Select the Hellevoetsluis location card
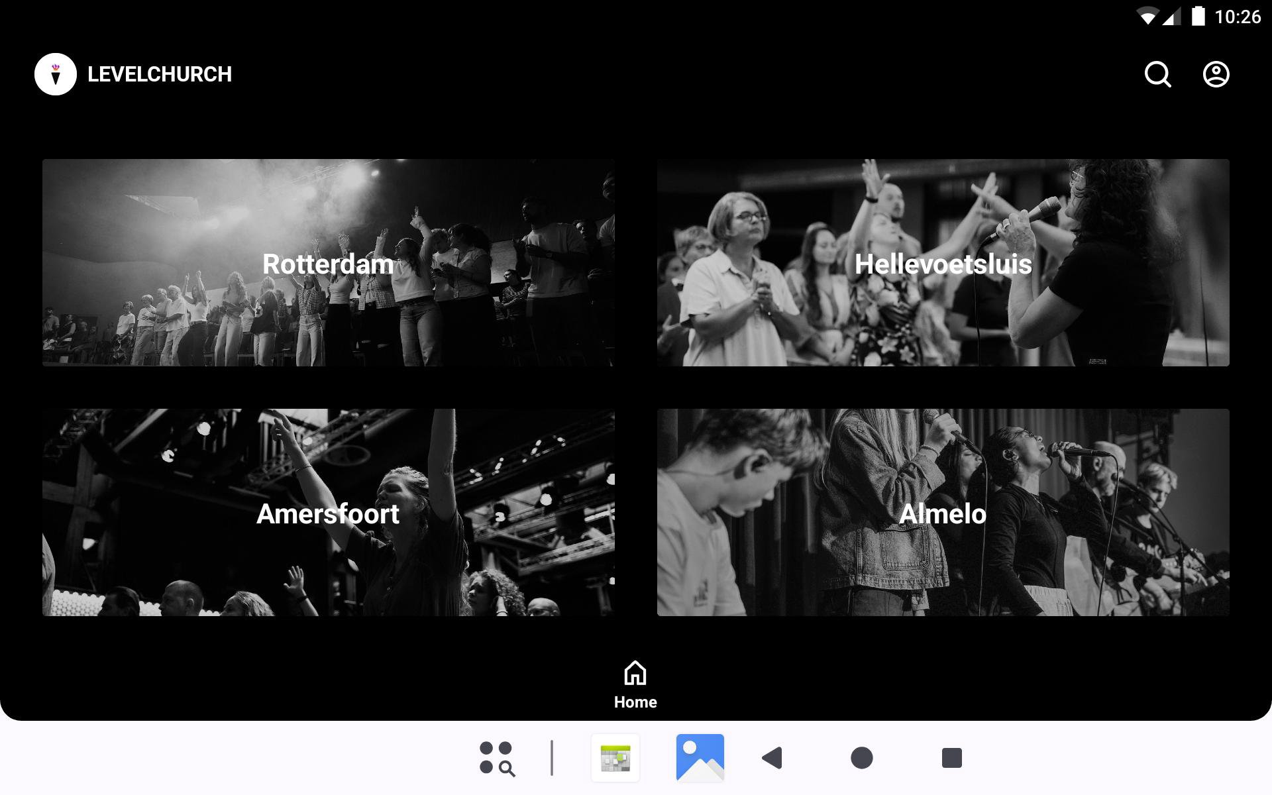Image resolution: width=1272 pixels, height=795 pixels. click(x=943, y=262)
